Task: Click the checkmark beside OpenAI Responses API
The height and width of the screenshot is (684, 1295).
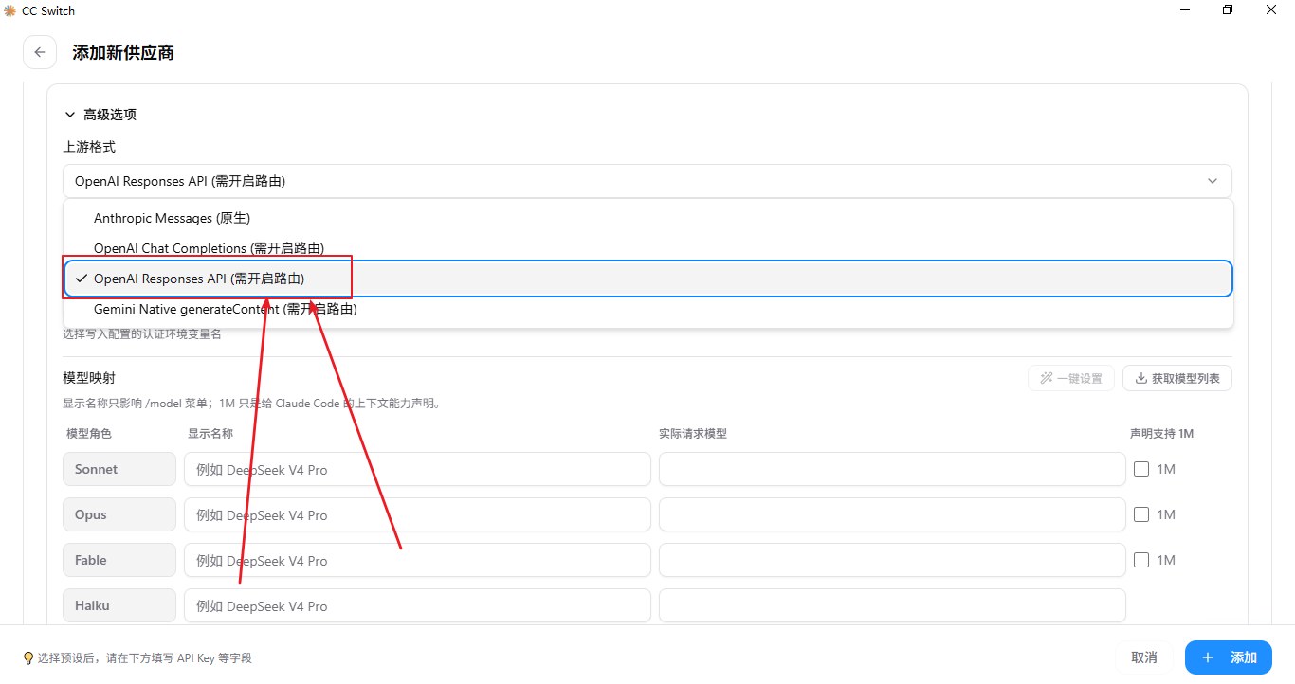Action: [82, 279]
